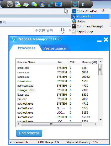Click the file transfer arrows icon
The height and width of the screenshot is (146, 111).
click(18, 4)
